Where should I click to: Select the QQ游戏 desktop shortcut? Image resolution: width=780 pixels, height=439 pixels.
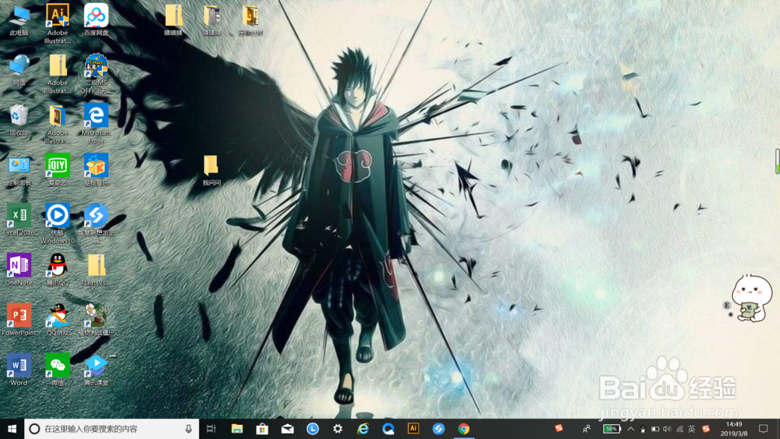57,320
